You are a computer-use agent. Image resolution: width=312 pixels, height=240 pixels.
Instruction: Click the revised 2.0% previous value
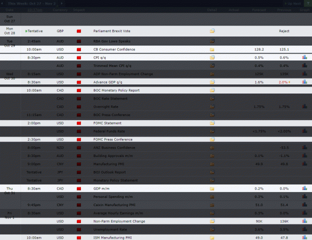pos(283,82)
